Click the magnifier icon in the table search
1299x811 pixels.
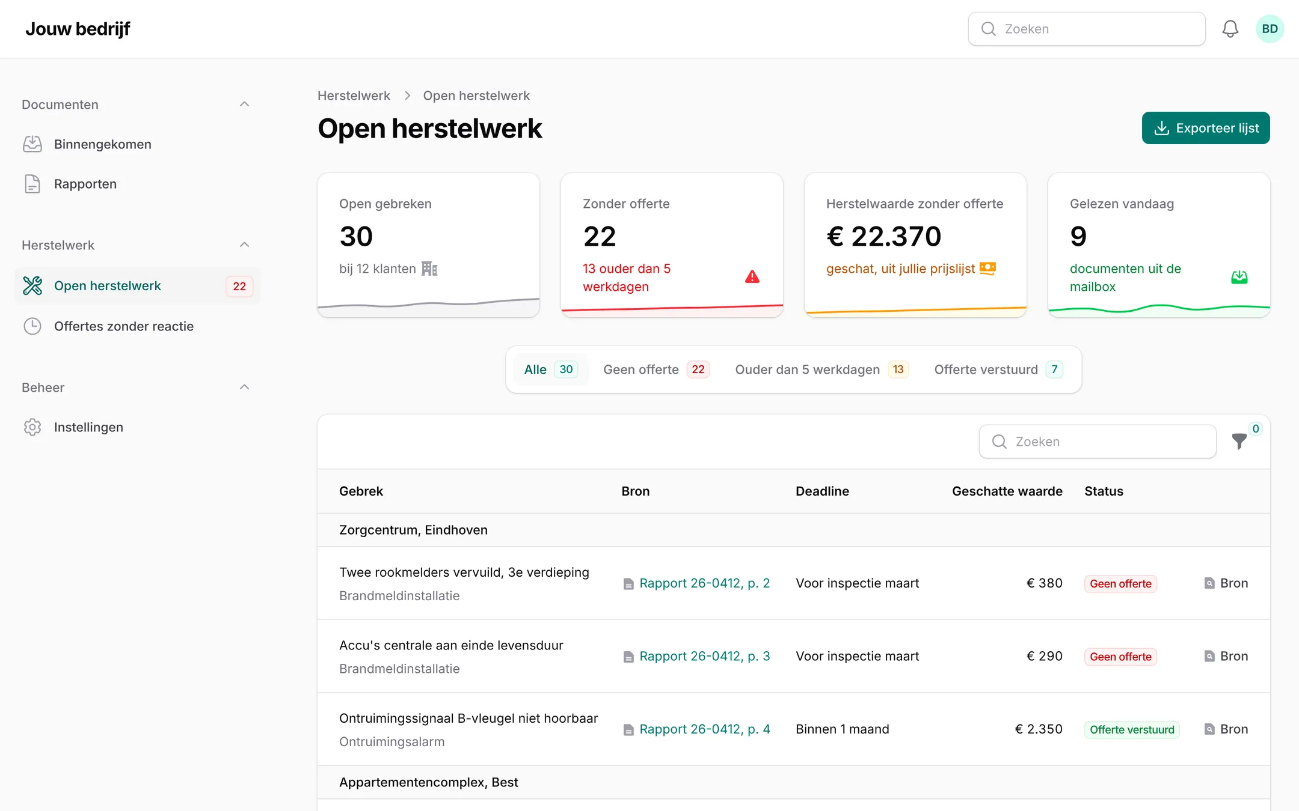pyautogui.click(x=1000, y=442)
